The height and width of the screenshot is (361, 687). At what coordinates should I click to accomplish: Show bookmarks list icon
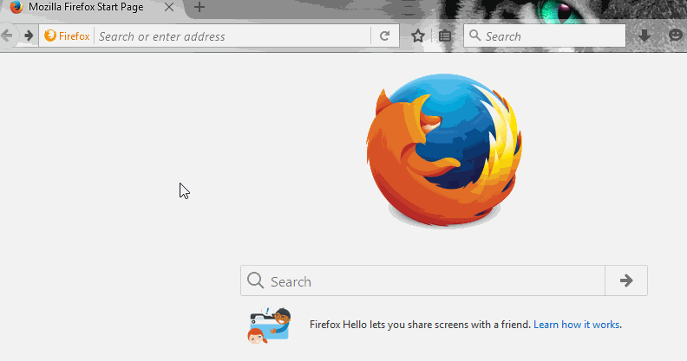click(x=445, y=35)
